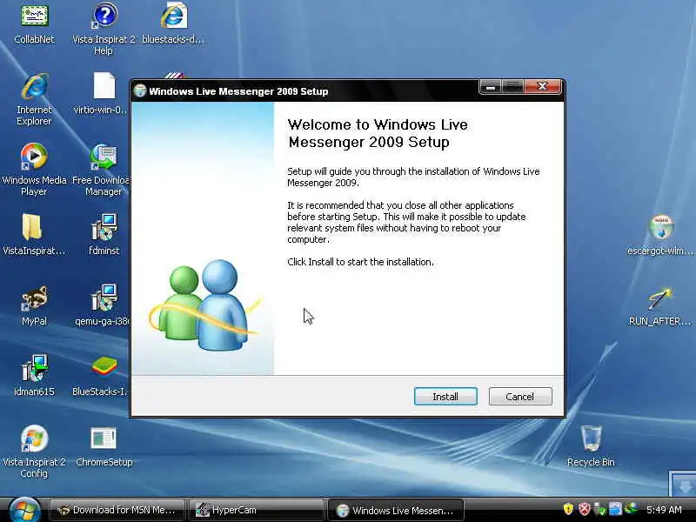Select the CollabNet desktop icon
The height and width of the screenshot is (522, 696).
34,23
